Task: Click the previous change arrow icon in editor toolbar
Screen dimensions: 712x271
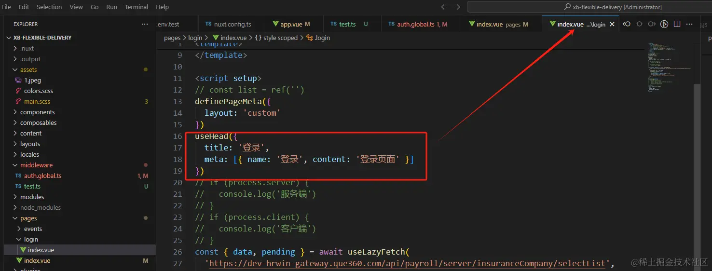Action: point(627,24)
